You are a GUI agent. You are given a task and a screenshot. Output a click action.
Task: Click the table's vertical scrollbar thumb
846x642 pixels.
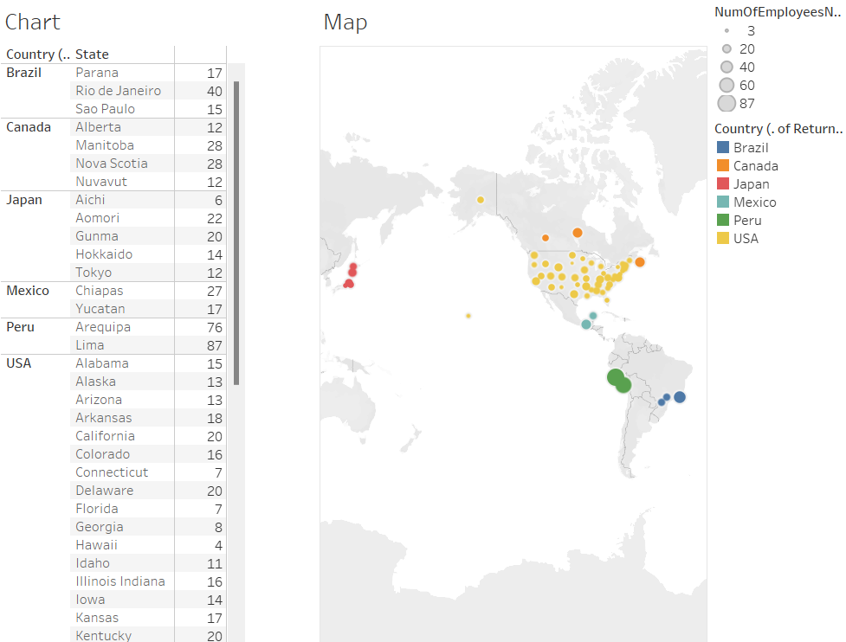coord(236,233)
